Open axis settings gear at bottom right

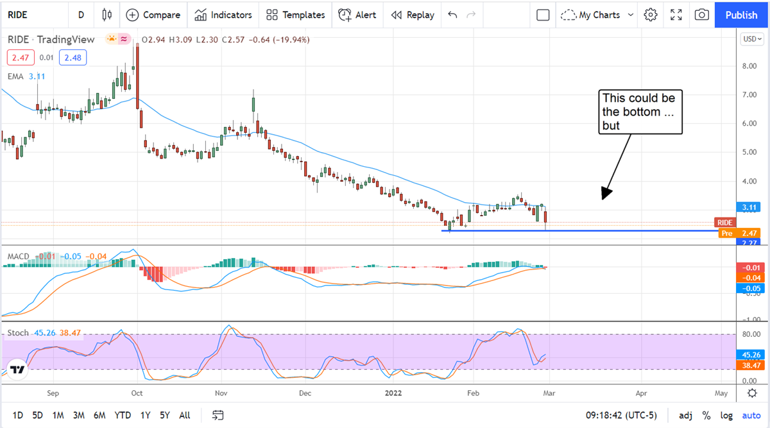click(751, 393)
